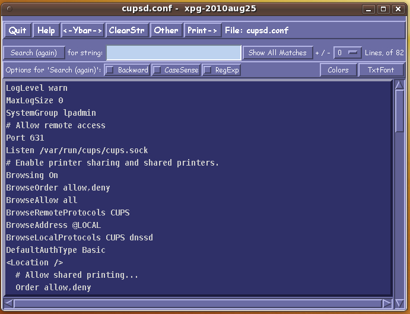The width and height of the screenshot is (410, 314).
Task: Open the window menu icon in title bar
Action: (8, 8)
